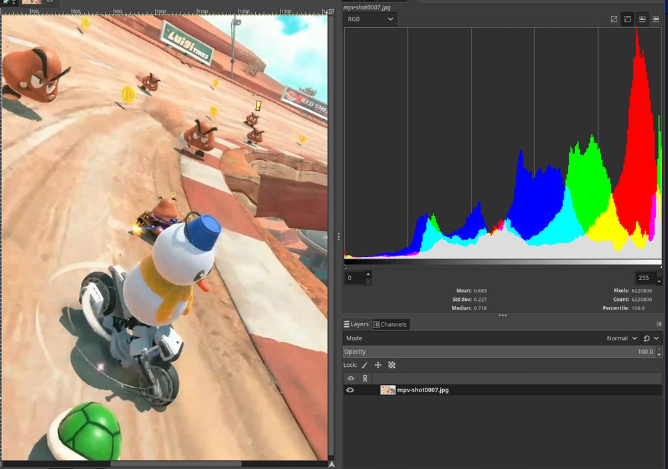Click the visibility column header eye icon
Screen dimensions: 668x469
coord(351,378)
